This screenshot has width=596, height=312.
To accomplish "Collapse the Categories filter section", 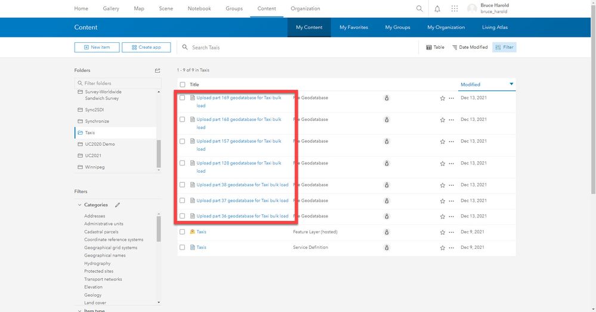I will (79, 205).
